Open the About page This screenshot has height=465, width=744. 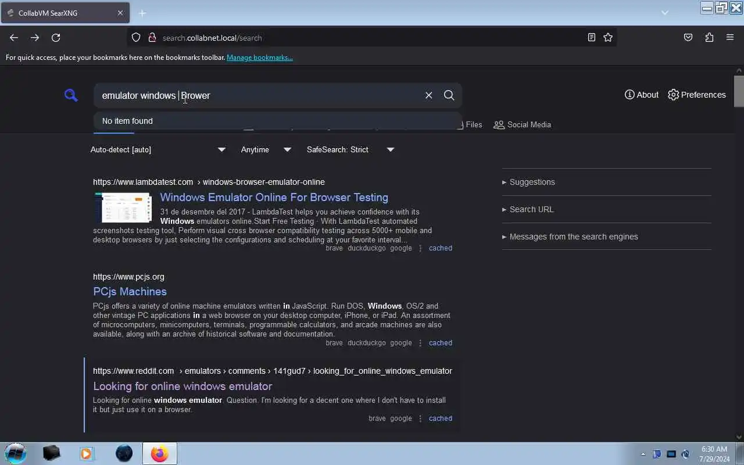point(642,95)
